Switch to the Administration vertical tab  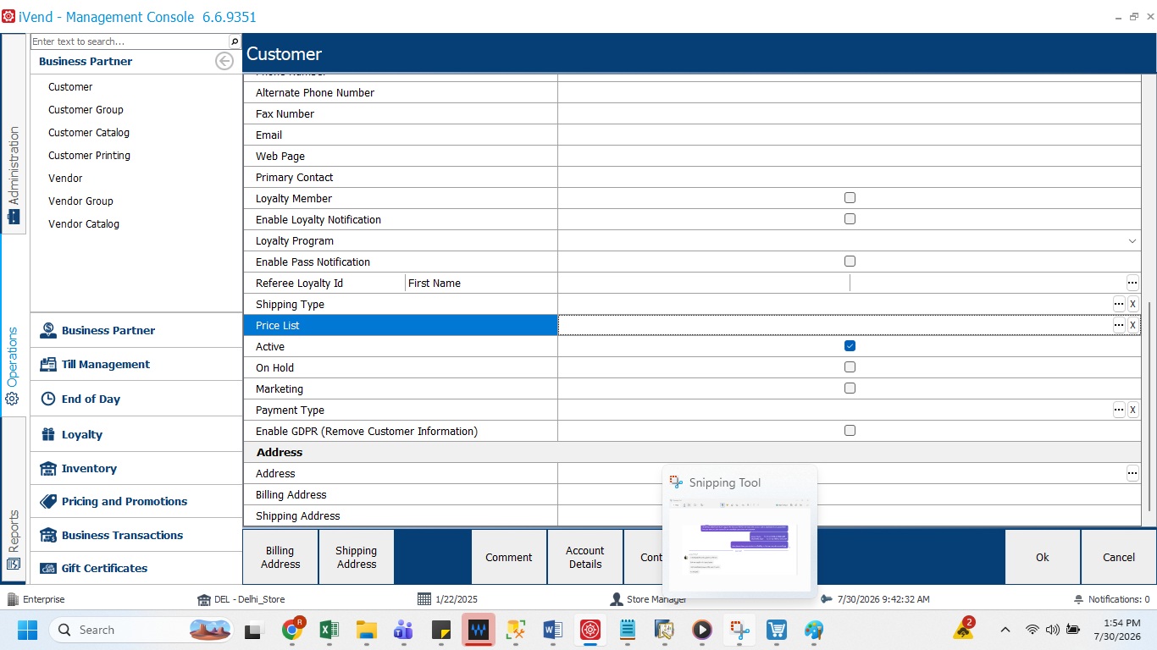click(14, 174)
